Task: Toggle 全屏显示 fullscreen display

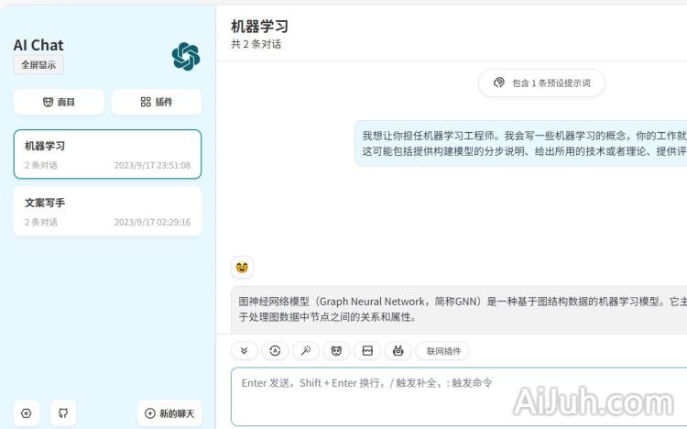Action: tap(38, 65)
